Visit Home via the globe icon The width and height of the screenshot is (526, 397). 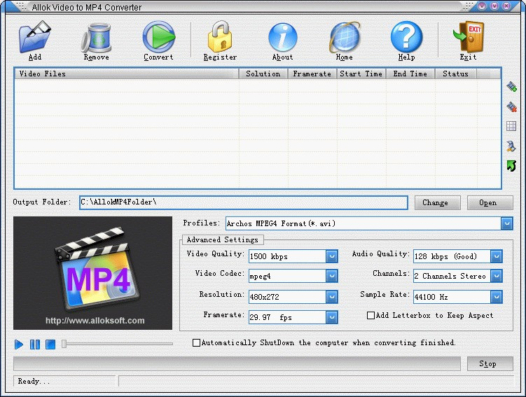345,38
